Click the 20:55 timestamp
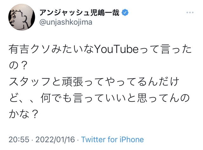 (x=19, y=140)
